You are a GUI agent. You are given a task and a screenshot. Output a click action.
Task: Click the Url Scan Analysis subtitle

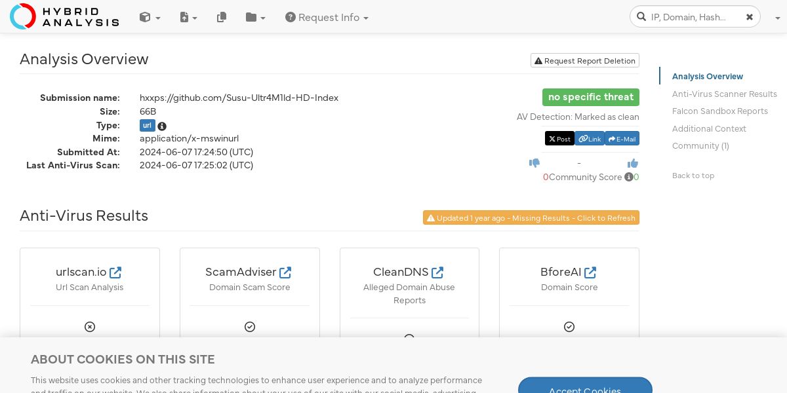pos(90,288)
